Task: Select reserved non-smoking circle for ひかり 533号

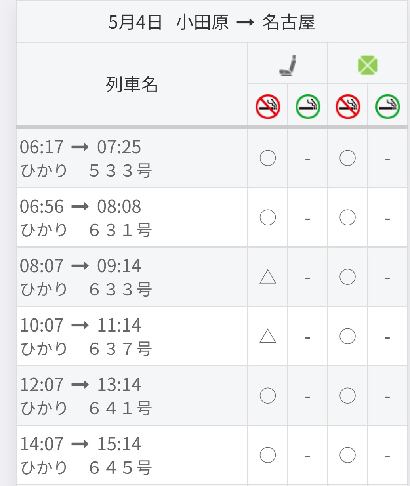Action: tap(268, 158)
